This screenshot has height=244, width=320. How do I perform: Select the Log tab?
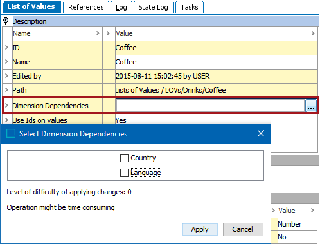pyautogui.click(x=121, y=7)
